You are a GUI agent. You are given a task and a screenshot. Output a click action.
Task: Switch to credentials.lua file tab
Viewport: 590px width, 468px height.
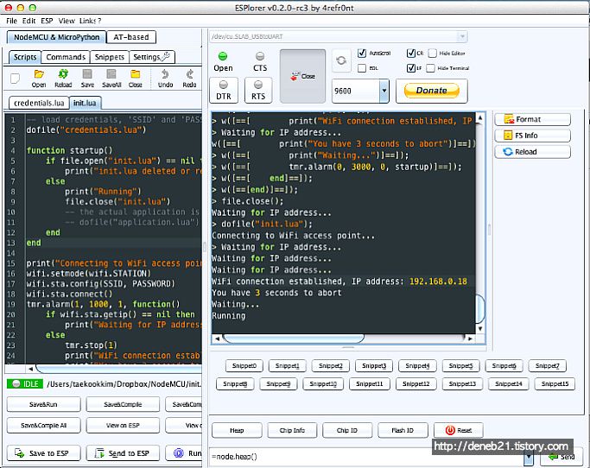click(x=39, y=103)
